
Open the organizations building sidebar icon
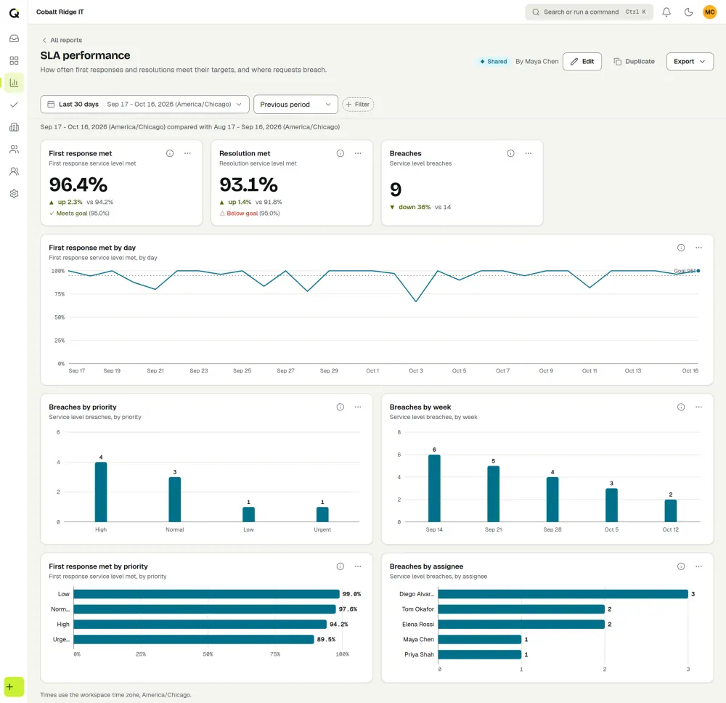14,127
